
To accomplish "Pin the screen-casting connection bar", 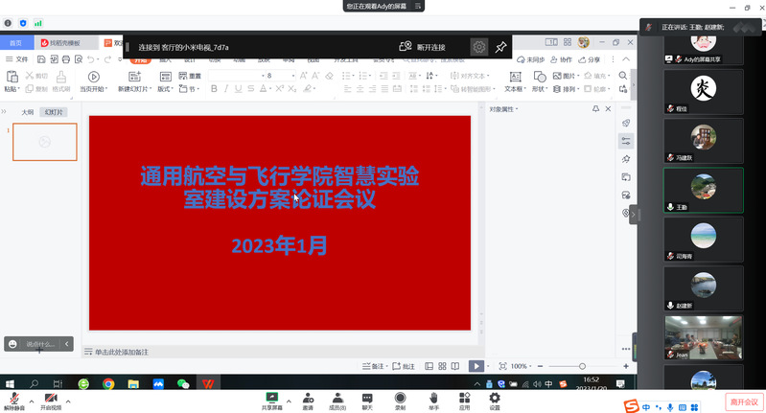I will click(500, 46).
